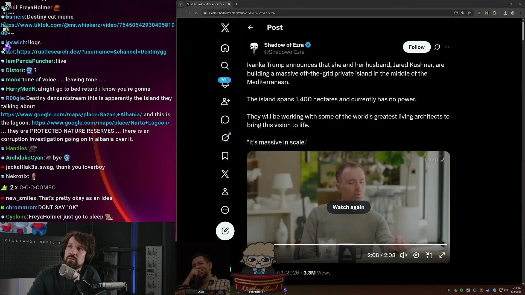Open video settings gear
Screen dimensions: 525x295
[416, 255]
